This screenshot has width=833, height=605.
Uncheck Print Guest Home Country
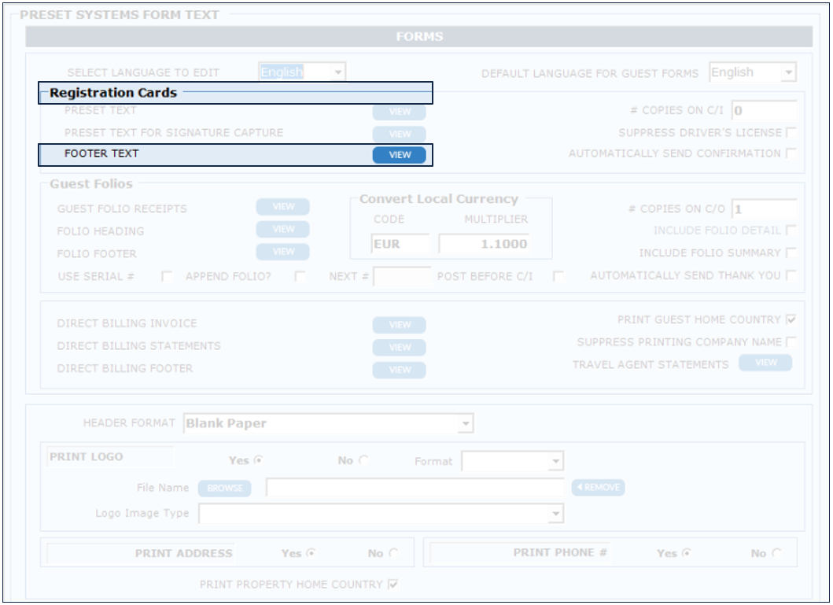tap(791, 320)
